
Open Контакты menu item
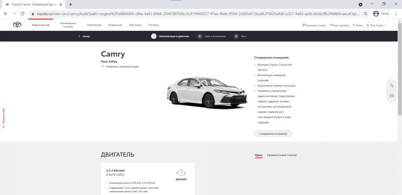pos(154,25)
